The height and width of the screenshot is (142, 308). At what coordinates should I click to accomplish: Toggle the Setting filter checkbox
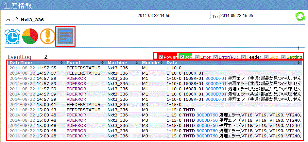coord(283,57)
